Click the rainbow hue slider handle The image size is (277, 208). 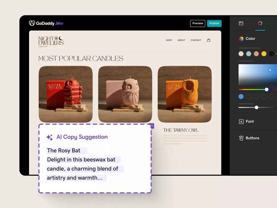pyautogui.click(x=267, y=89)
